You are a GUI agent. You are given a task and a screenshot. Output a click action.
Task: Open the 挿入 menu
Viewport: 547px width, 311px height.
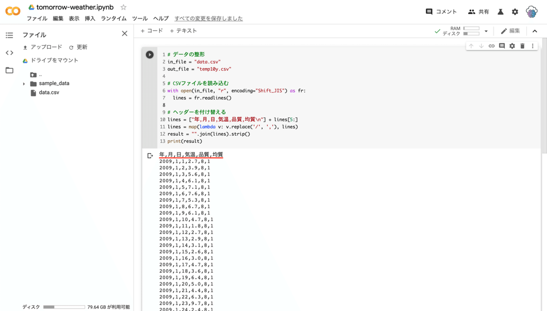[x=90, y=19]
